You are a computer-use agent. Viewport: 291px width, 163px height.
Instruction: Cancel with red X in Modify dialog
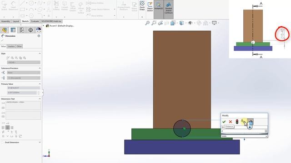[231, 122]
